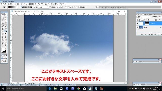Choose the linear gradient style
The image size is (162, 91).
pos(22,7)
